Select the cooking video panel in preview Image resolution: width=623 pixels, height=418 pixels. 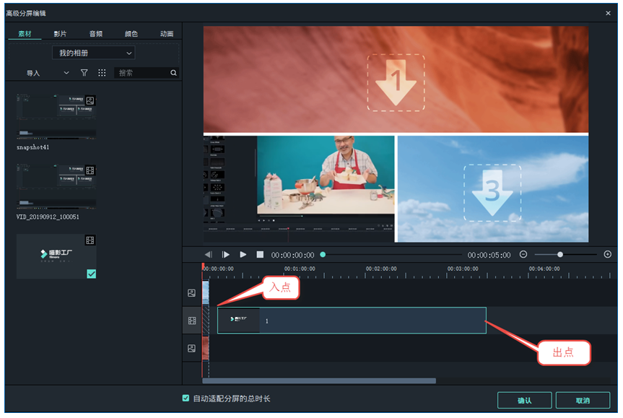[299, 189]
